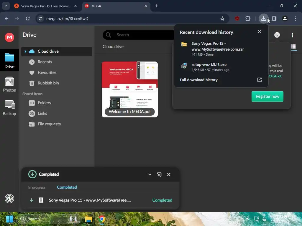Click the address bar URL mega.nz/fm/8LcxnRwD
The width and height of the screenshot is (302, 226).
coord(67,19)
